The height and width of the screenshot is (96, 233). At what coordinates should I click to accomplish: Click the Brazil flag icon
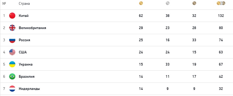click(x=12, y=76)
